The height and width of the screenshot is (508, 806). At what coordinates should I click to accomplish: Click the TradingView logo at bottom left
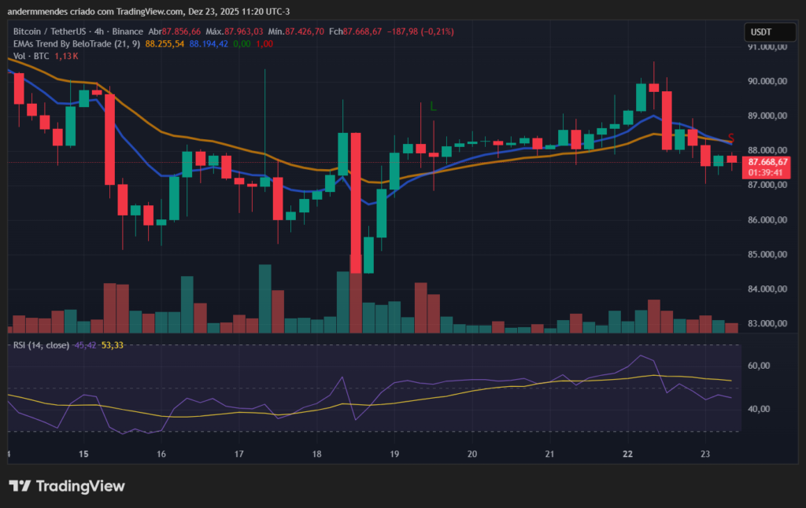(x=67, y=486)
